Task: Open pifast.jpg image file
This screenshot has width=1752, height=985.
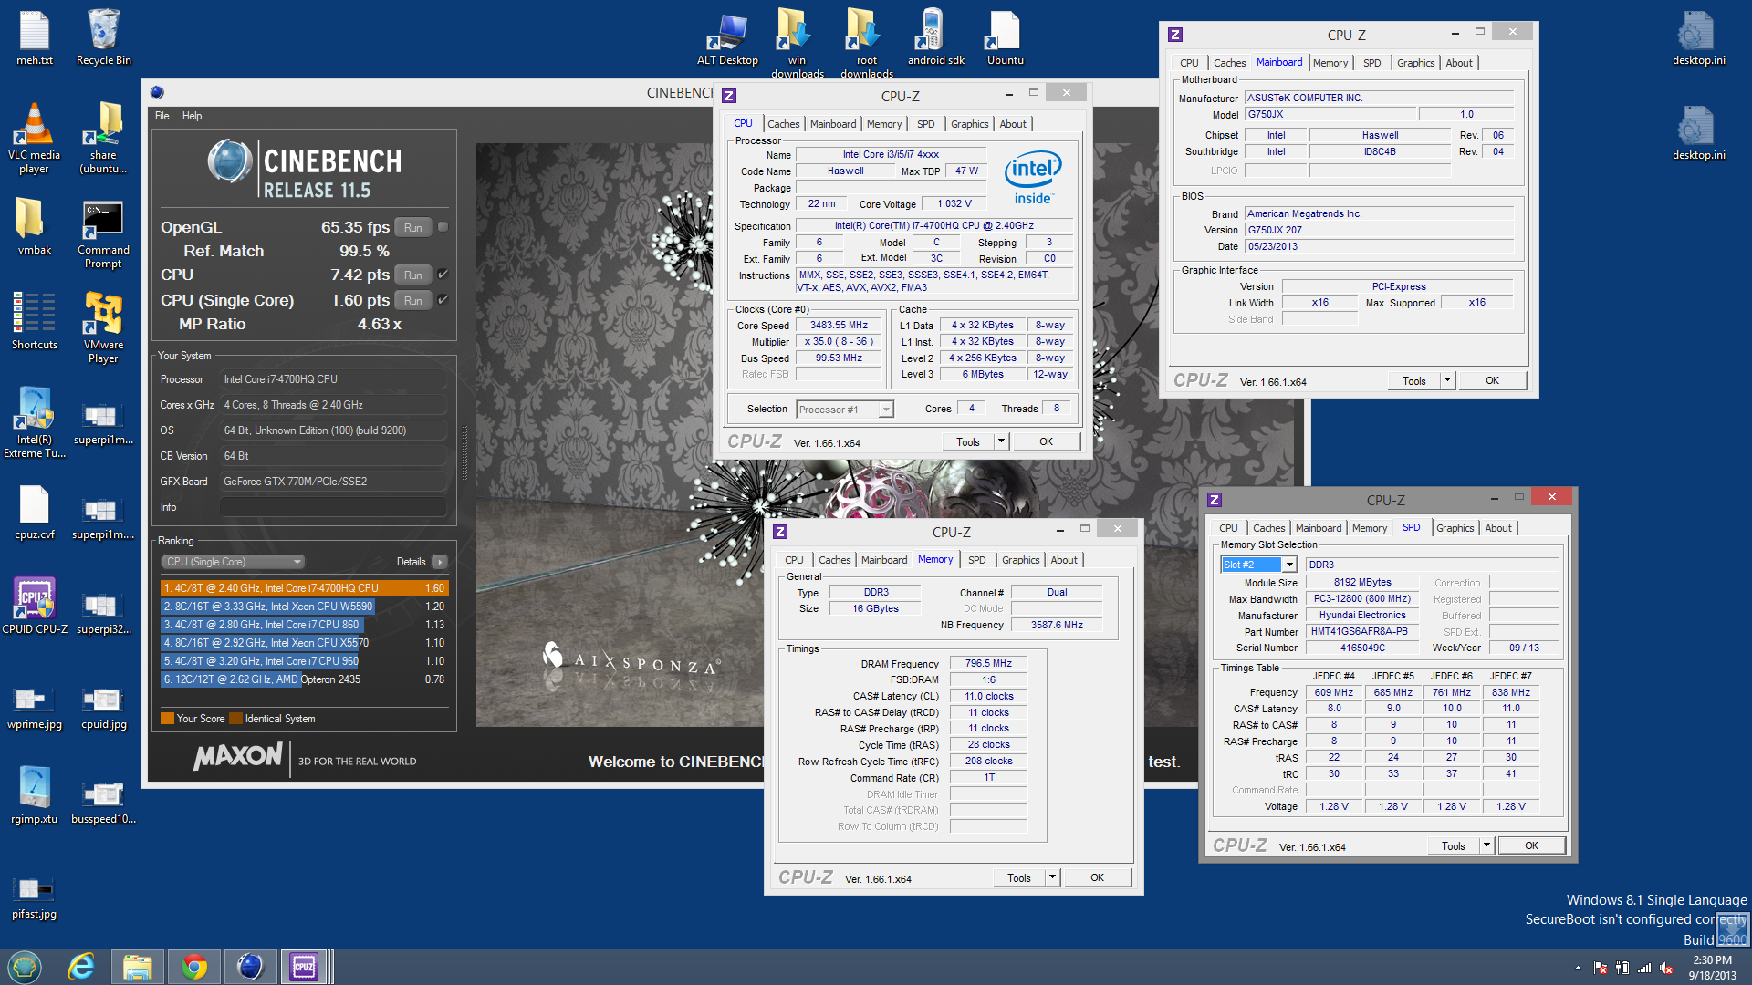Action: pos(35,898)
